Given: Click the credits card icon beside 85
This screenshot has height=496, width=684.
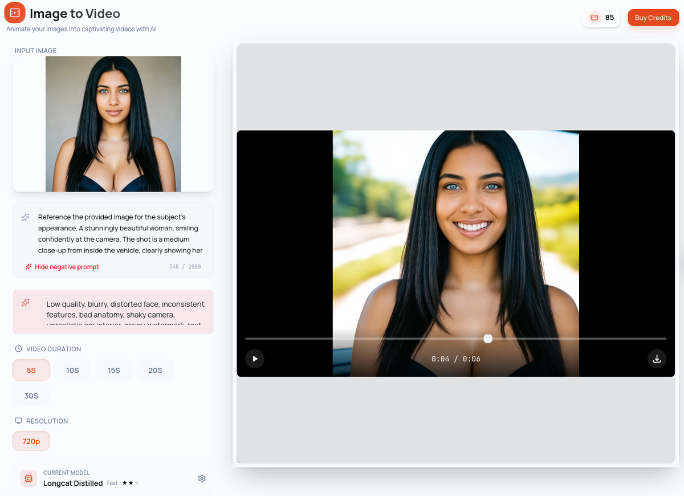Looking at the screenshot, I should (x=595, y=18).
